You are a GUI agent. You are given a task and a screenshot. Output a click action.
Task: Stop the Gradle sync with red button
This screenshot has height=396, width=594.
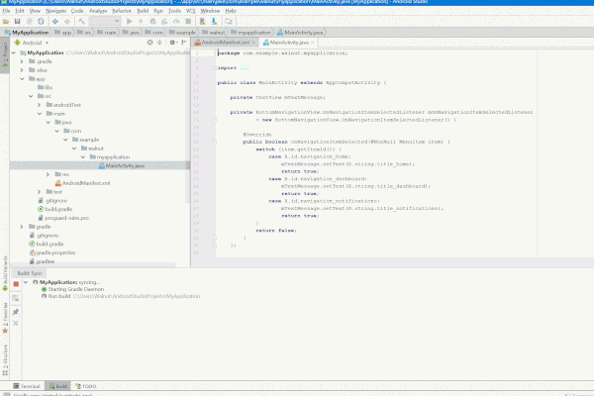pyautogui.click(x=16, y=284)
